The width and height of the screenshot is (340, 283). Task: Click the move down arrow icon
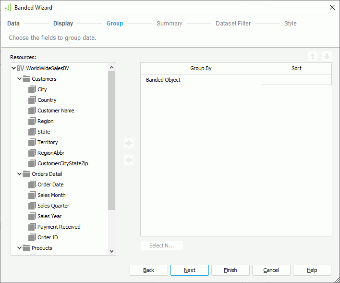[x=327, y=56]
